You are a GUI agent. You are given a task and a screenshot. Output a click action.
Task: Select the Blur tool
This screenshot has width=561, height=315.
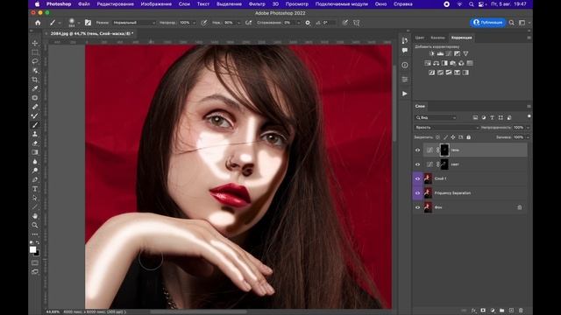pos(35,161)
